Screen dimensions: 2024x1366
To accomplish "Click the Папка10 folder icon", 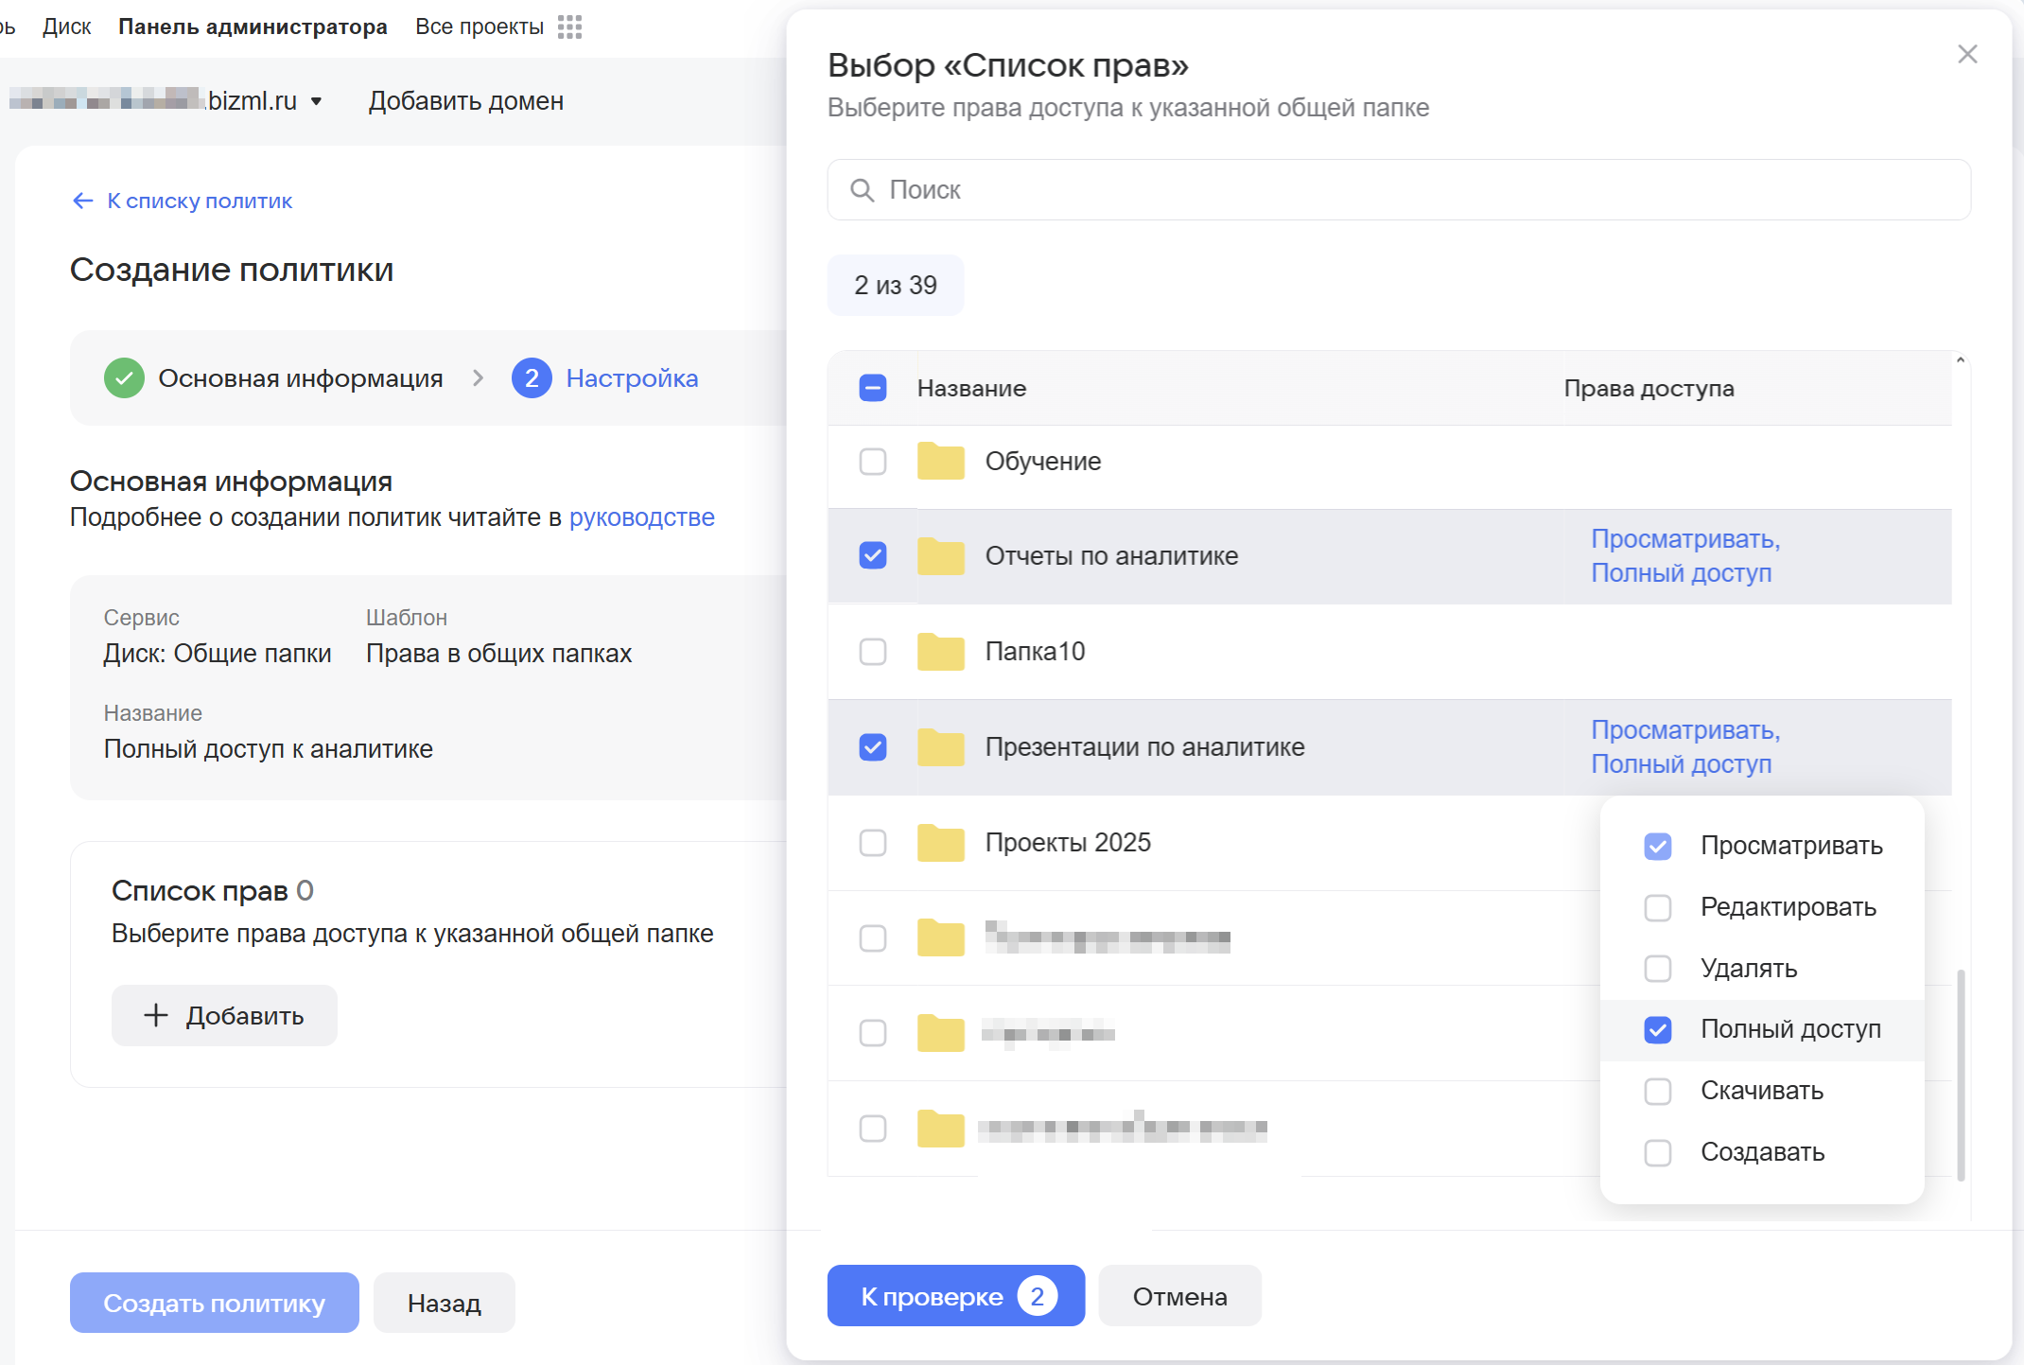I will click(940, 652).
